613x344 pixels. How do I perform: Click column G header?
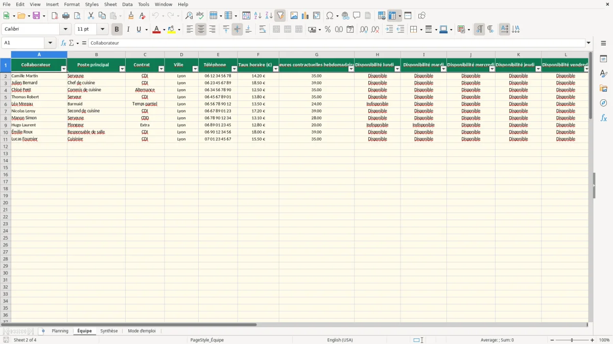coord(317,55)
